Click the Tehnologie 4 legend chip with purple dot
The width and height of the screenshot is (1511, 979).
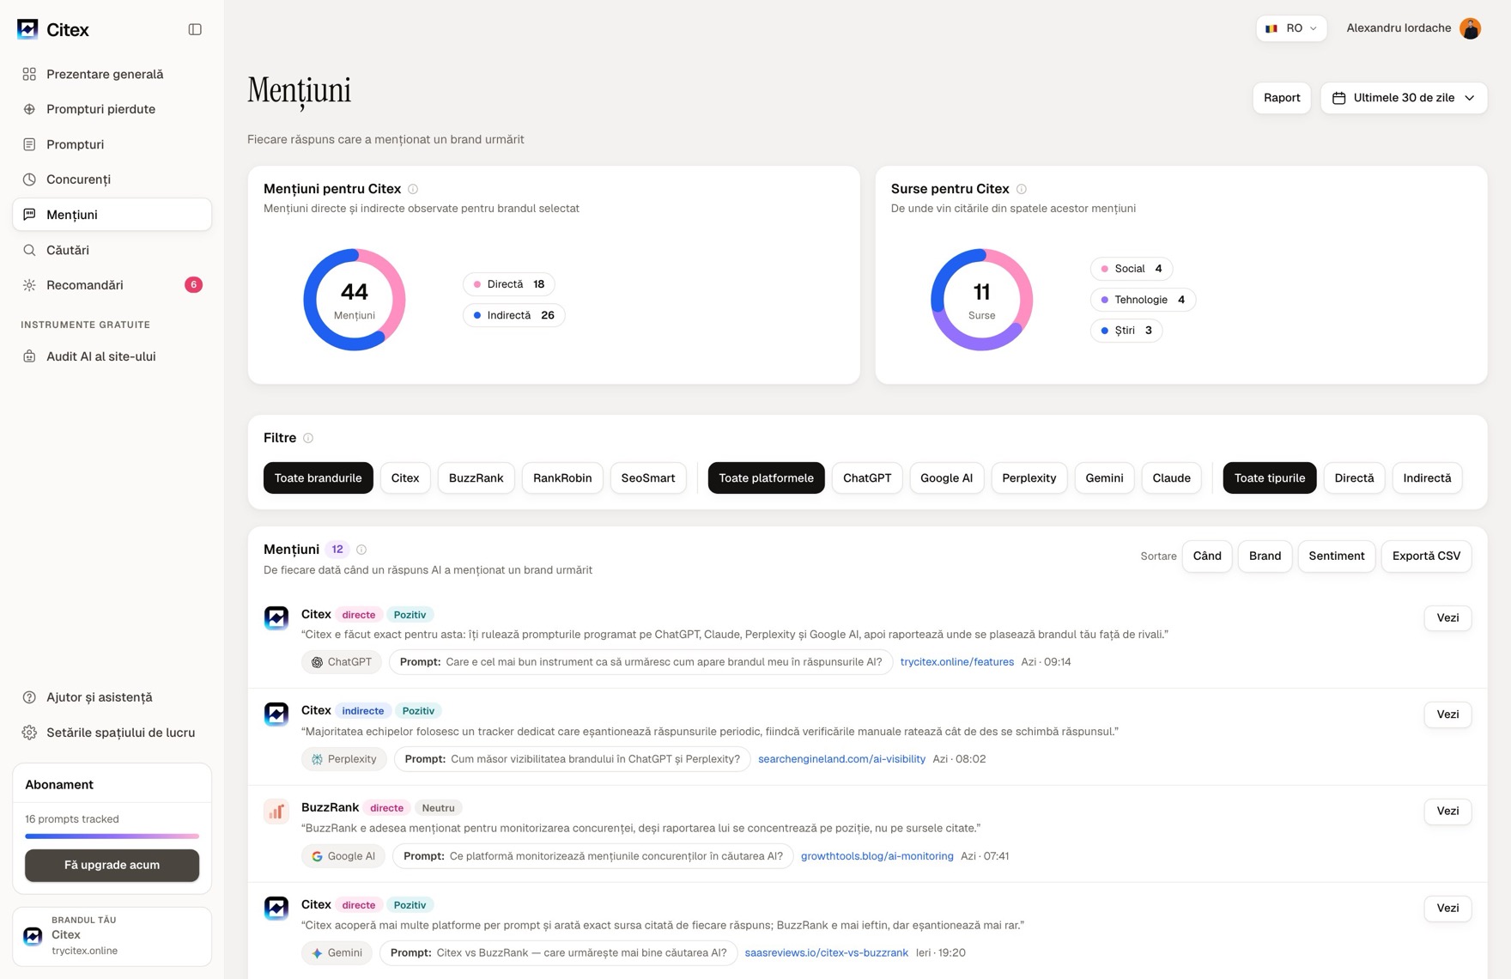1143,300
